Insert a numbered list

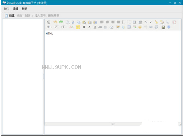[124, 22]
